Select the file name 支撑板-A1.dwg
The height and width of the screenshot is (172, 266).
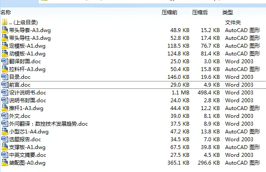(27, 147)
